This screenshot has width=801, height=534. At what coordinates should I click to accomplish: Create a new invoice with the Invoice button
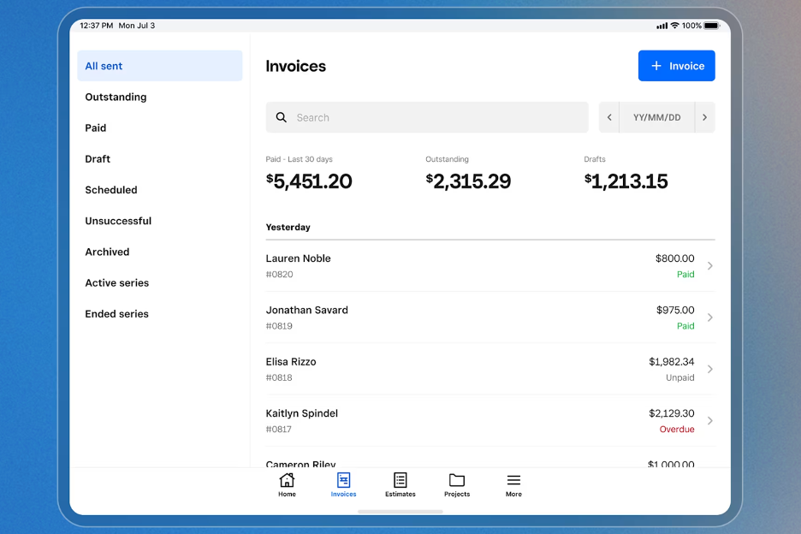677,66
